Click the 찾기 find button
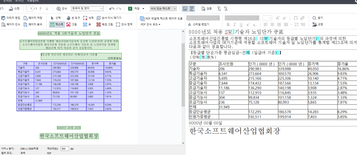Screen dimensions: 357x155 tap(317, 18)
